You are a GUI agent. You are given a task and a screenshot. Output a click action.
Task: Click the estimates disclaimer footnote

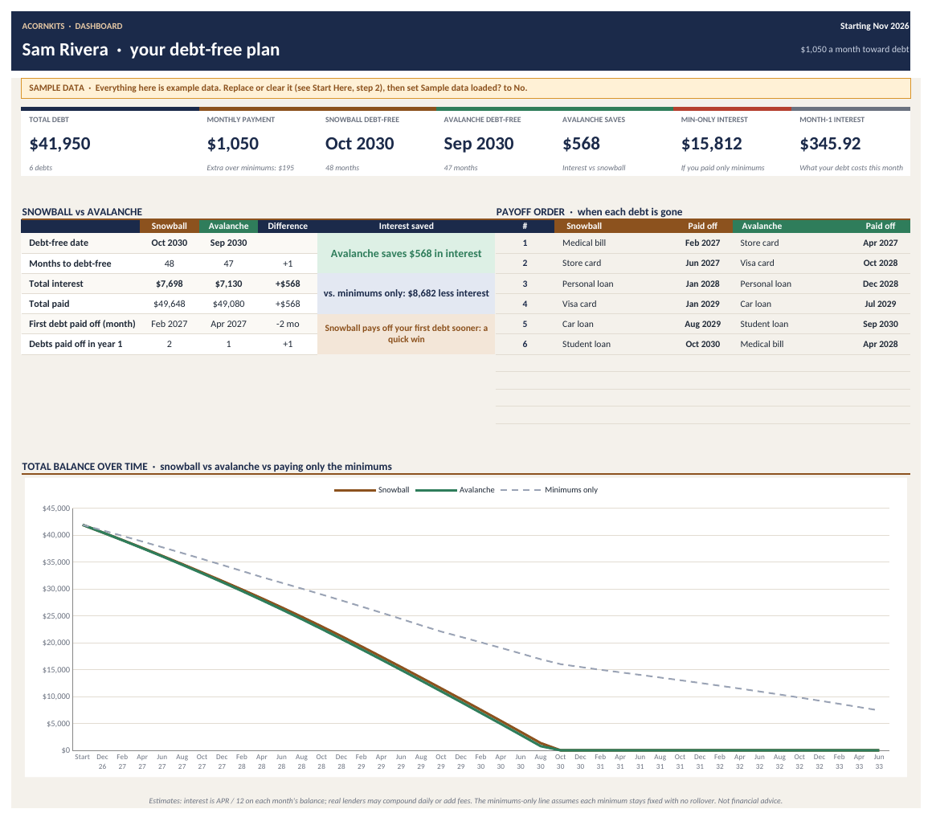tap(465, 801)
